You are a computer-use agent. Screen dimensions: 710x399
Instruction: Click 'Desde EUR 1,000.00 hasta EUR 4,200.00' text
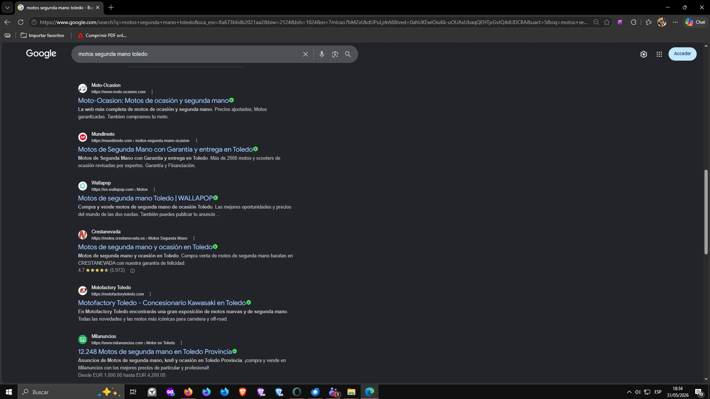(122, 375)
